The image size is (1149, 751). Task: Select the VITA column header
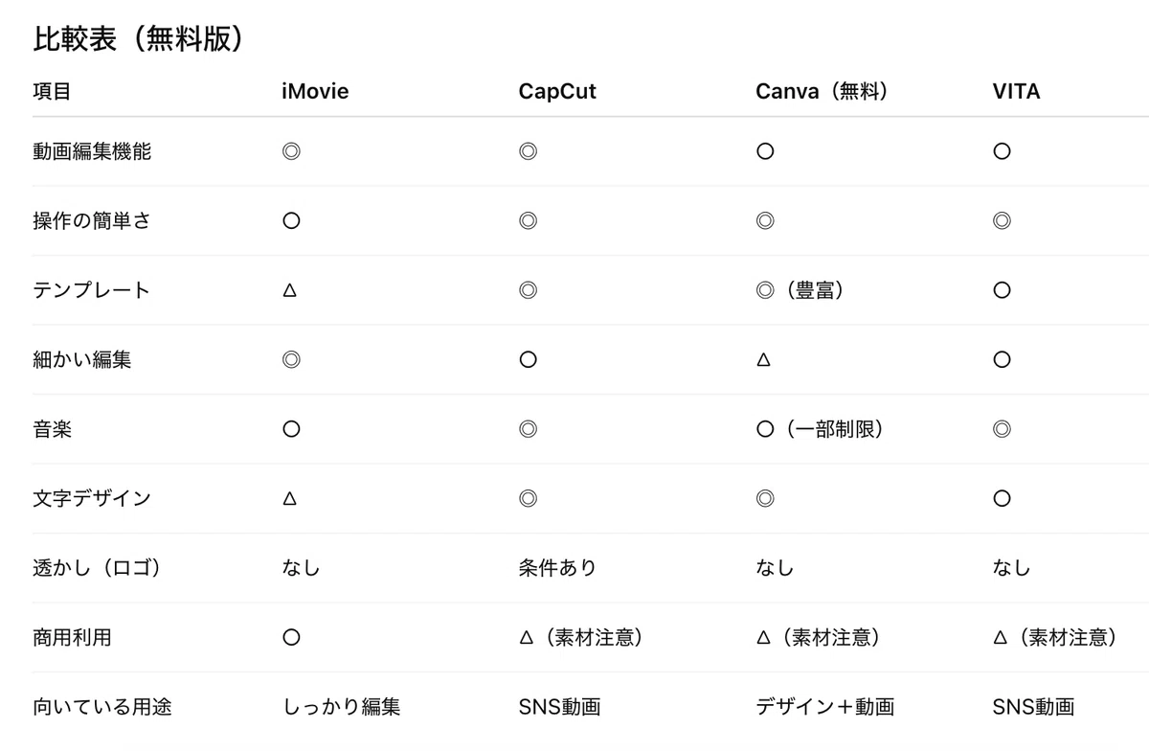coord(1016,92)
